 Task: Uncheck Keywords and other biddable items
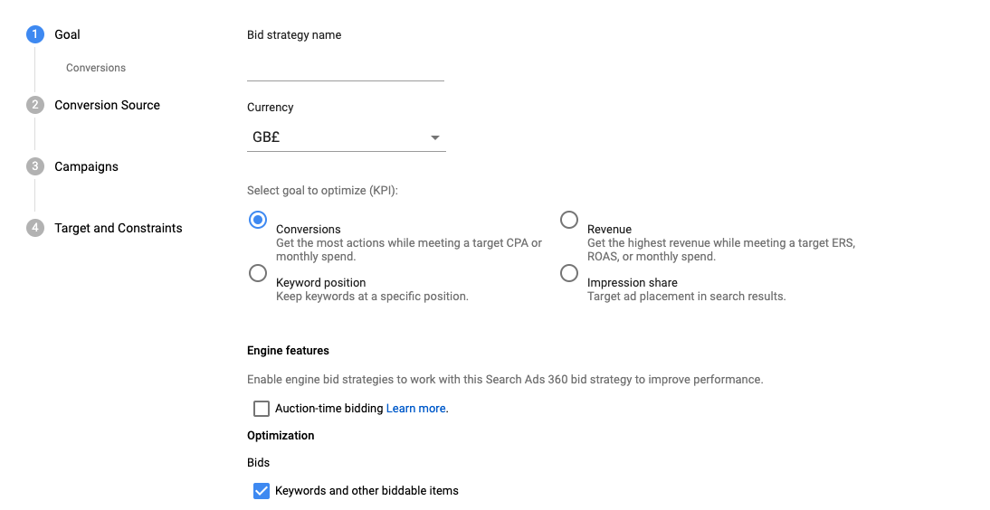click(262, 491)
